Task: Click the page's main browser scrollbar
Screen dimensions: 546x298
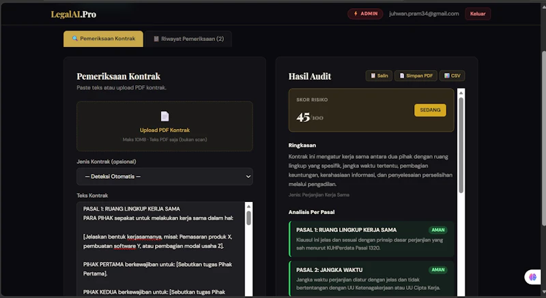Action: click(543, 139)
